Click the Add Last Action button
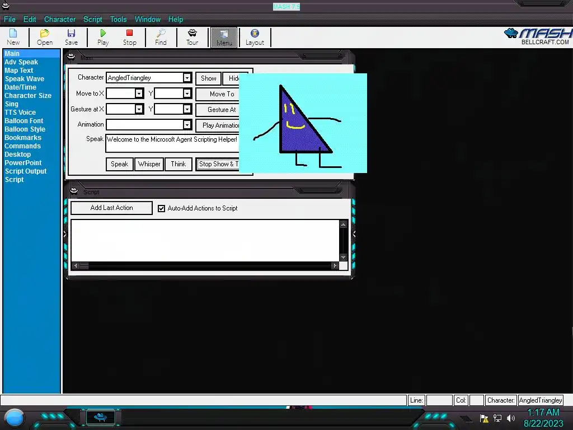 point(111,208)
